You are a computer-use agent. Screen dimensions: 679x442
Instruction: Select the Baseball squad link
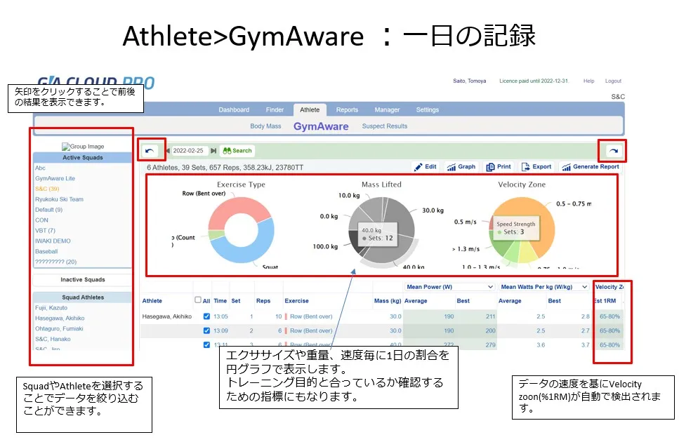(46, 251)
